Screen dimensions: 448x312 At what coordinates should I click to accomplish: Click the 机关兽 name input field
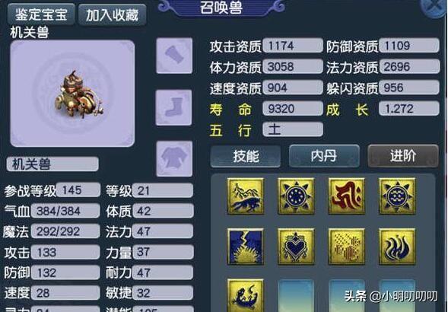coord(52,164)
